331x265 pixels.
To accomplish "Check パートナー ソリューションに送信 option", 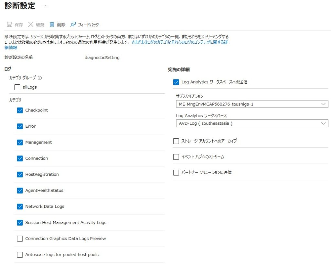I will [x=176, y=173].
